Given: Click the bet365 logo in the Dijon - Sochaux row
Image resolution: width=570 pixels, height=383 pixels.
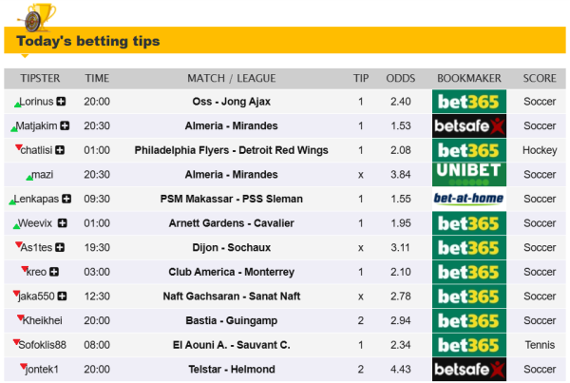Looking at the screenshot, I should tap(468, 248).
